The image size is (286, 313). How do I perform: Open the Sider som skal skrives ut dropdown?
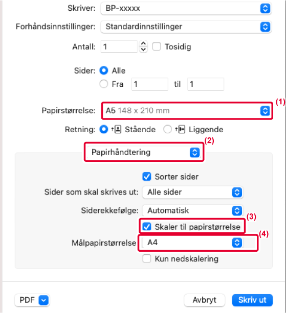(192, 192)
